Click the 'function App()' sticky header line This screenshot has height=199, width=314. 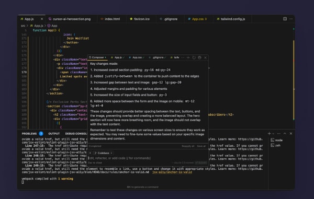point(46,30)
